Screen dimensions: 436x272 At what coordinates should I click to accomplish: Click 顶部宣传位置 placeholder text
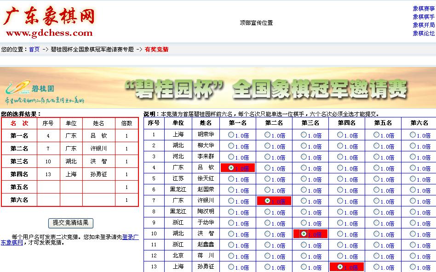256,23
